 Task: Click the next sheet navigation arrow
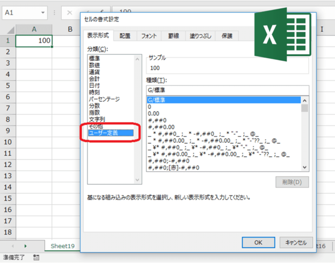point(25,246)
